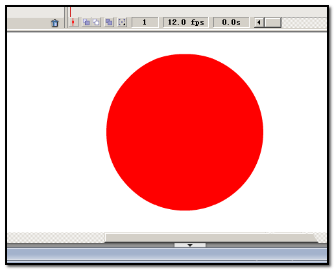Click the Delete Layer trash can icon
The width and height of the screenshot is (334, 270).
[54, 23]
